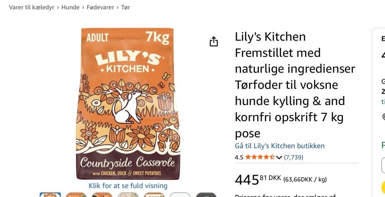Click the share icon beside product image
Viewport: 385px width, 197px height.
click(x=214, y=41)
